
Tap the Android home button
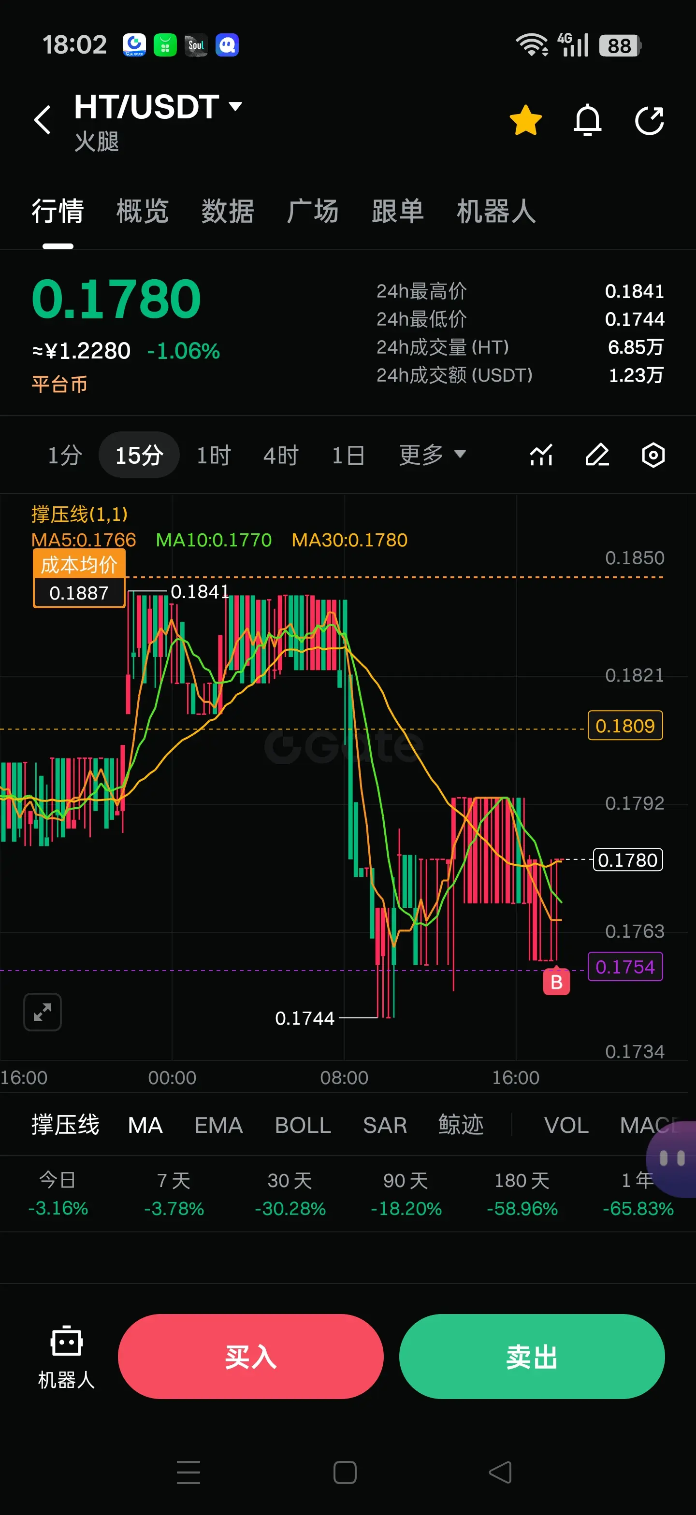coord(345,1472)
